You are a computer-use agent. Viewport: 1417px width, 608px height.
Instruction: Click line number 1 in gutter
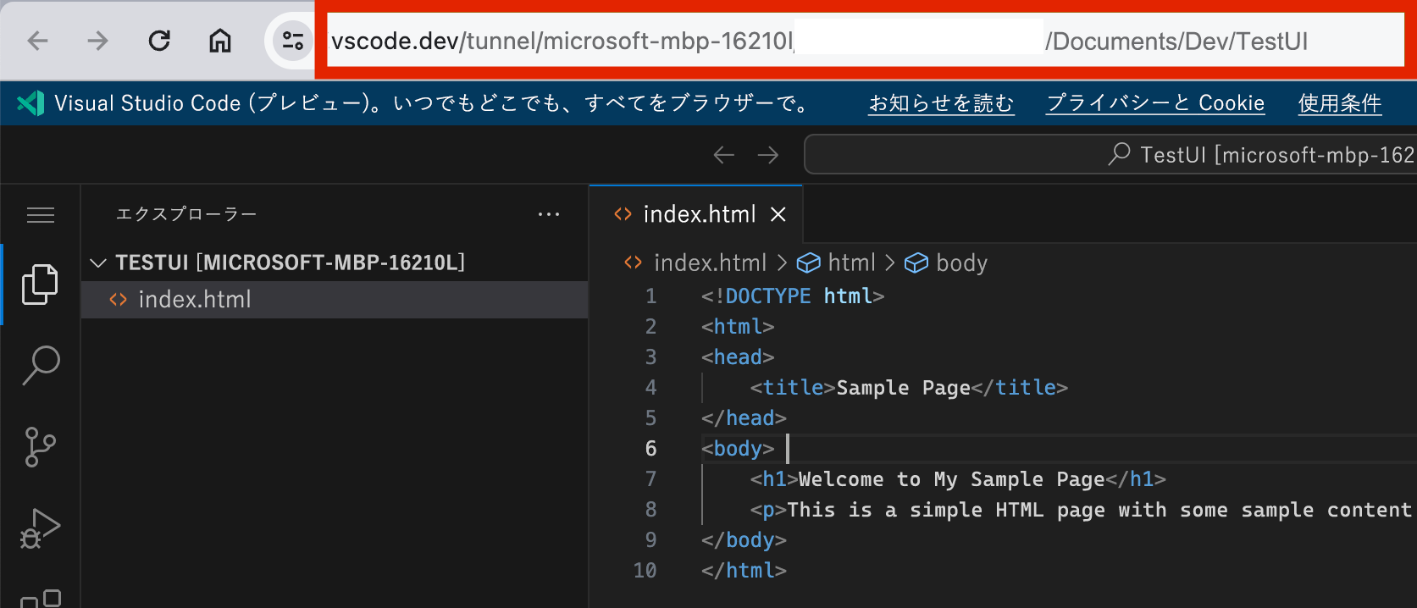(650, 296)
